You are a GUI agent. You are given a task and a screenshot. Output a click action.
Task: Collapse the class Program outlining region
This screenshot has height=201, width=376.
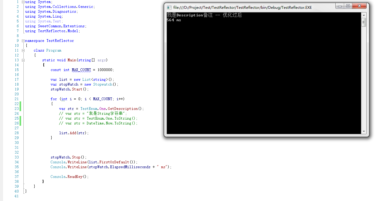coord(23,50)
